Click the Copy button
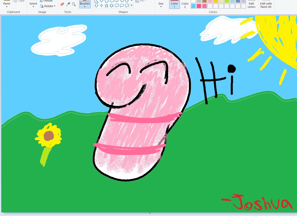297x216 pixels. [19, 1]
